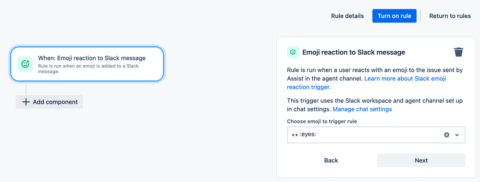
Task: Turn on the rule
Action: 394,16
